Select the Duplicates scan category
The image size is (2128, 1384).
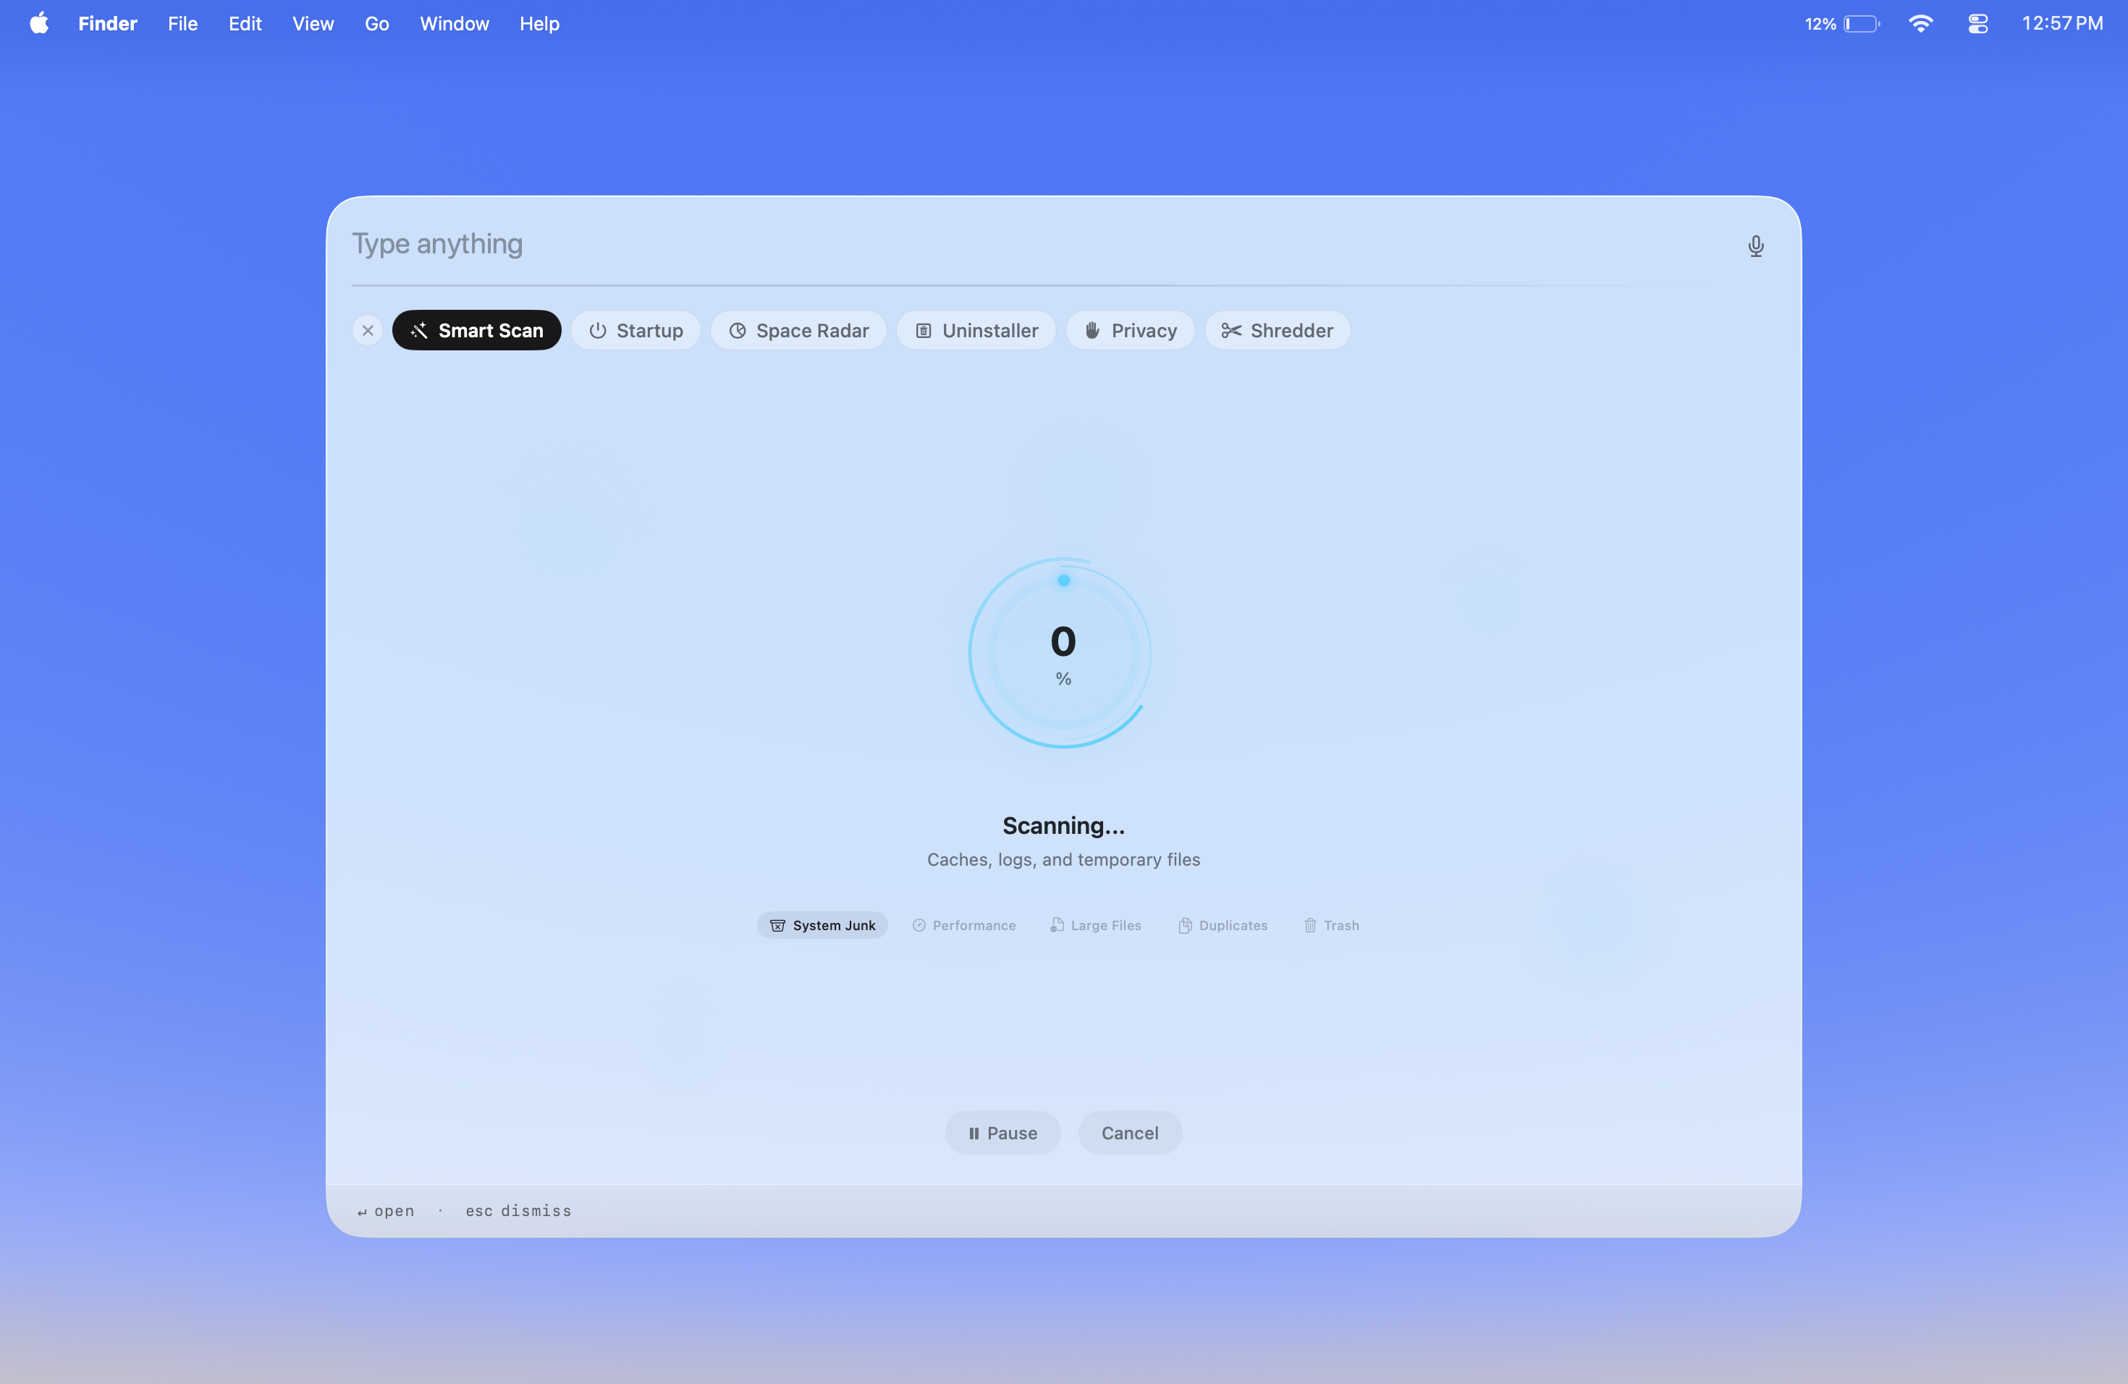[x=1223, y=925]
